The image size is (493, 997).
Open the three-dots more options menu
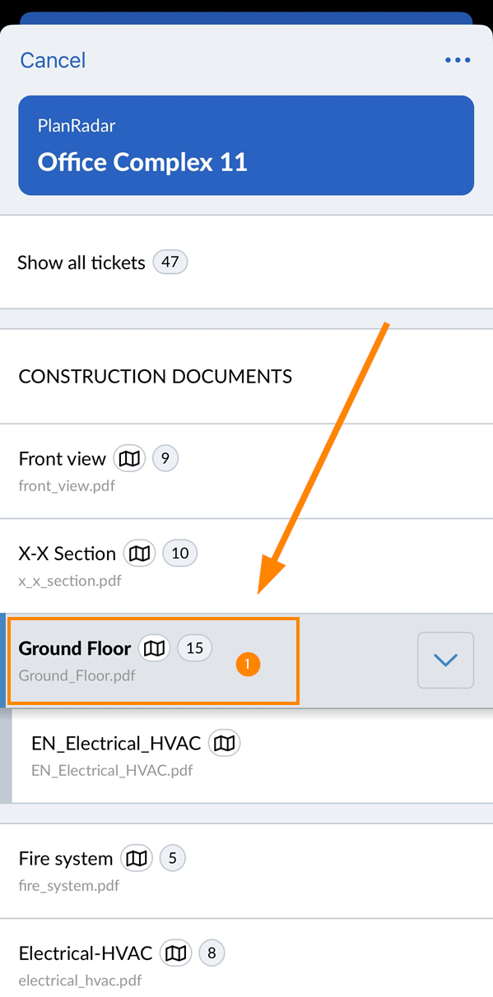click(458, 60)
